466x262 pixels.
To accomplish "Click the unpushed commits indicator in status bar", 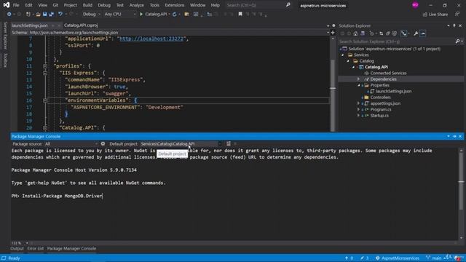I will click(349, 258).
